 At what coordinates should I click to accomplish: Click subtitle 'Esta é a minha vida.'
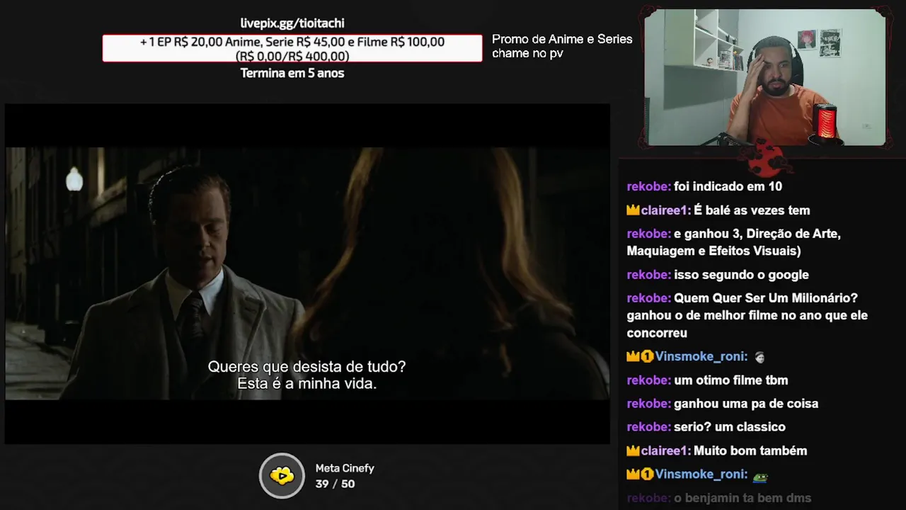(306, 384)
